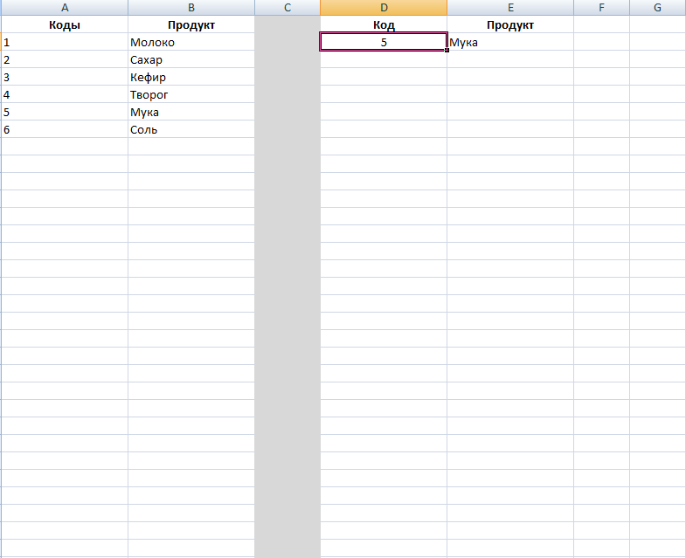Select the 'Кефир' cell

click(x=191, y=77)
